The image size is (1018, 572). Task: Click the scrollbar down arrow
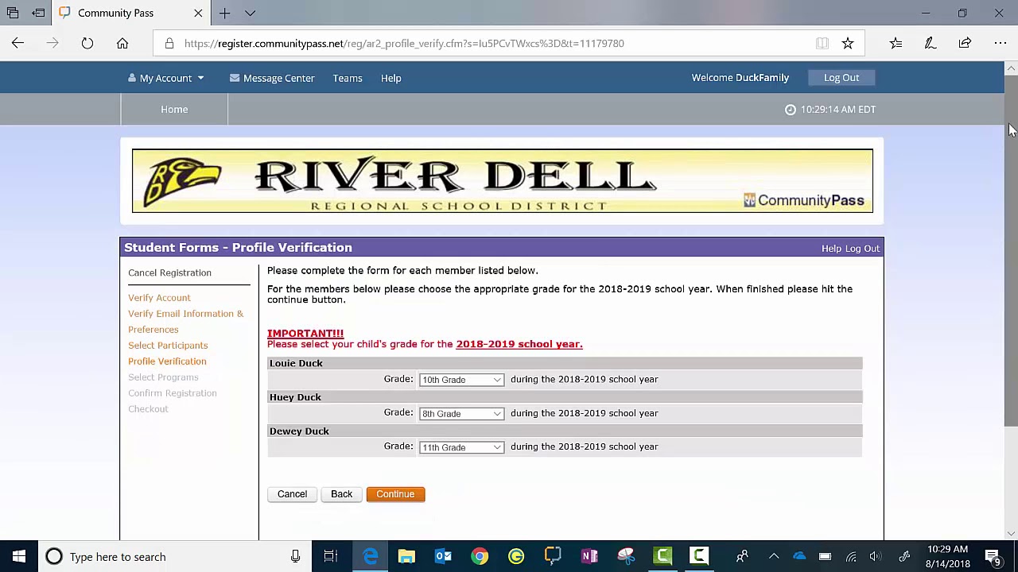point(1011,533)
